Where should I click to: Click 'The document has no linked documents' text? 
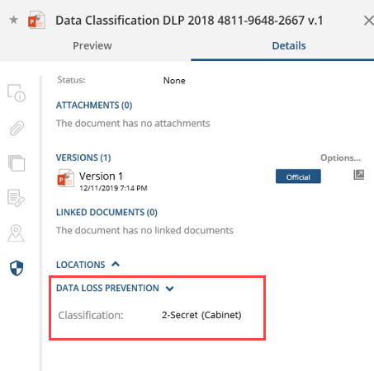point(144,230)
